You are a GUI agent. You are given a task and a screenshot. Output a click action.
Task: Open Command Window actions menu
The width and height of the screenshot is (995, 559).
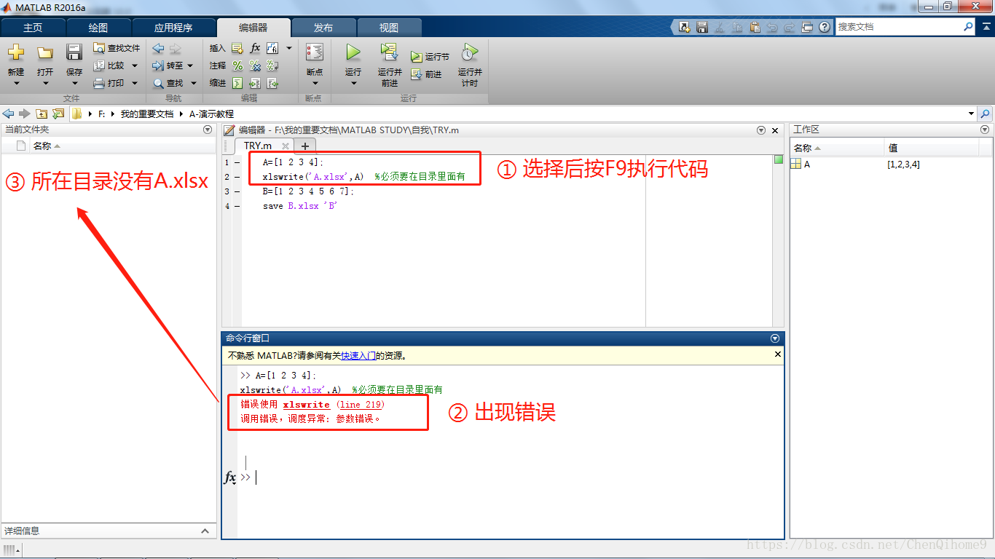(775, 338)
